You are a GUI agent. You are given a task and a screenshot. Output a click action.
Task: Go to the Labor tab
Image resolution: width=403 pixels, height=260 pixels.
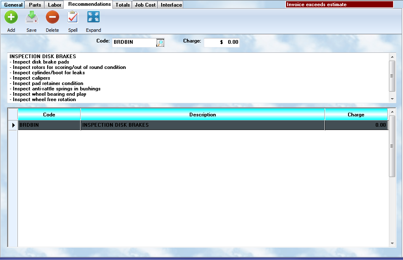pyautogui.click(x=55, y=5)
